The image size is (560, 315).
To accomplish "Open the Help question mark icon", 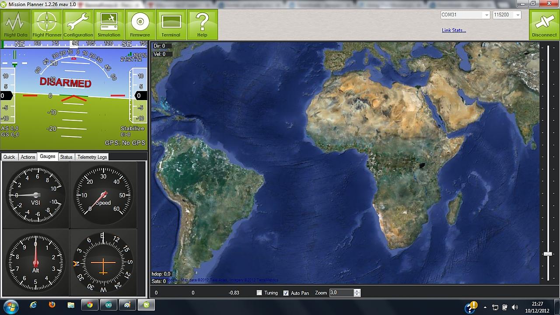I will pyautogui.click(x=202, y=24).
